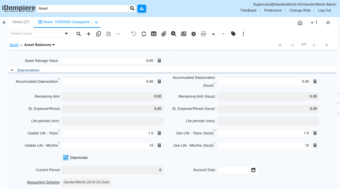Click the Zoom Across icon

(x=174, y=34)
